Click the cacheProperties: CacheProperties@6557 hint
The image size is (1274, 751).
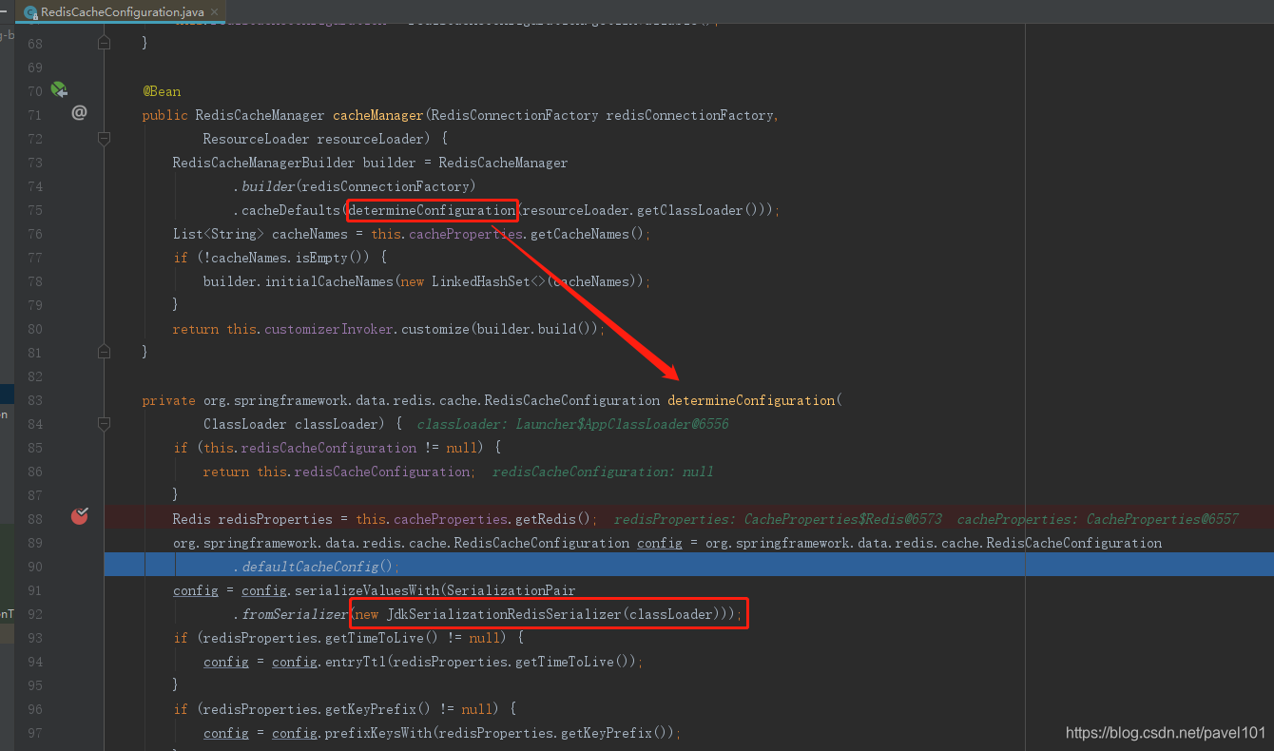tap(1098, 519)
